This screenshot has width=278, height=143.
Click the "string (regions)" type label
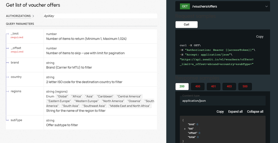point(57,92)
